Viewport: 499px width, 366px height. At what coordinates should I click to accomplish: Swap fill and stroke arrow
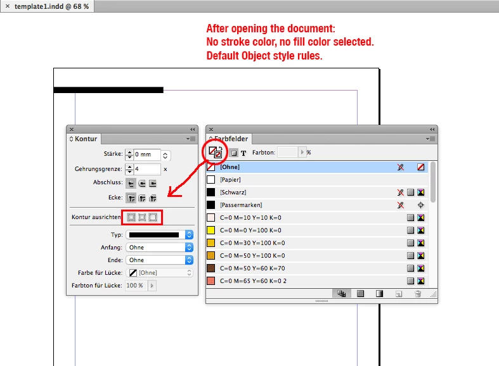coord(221,148)
